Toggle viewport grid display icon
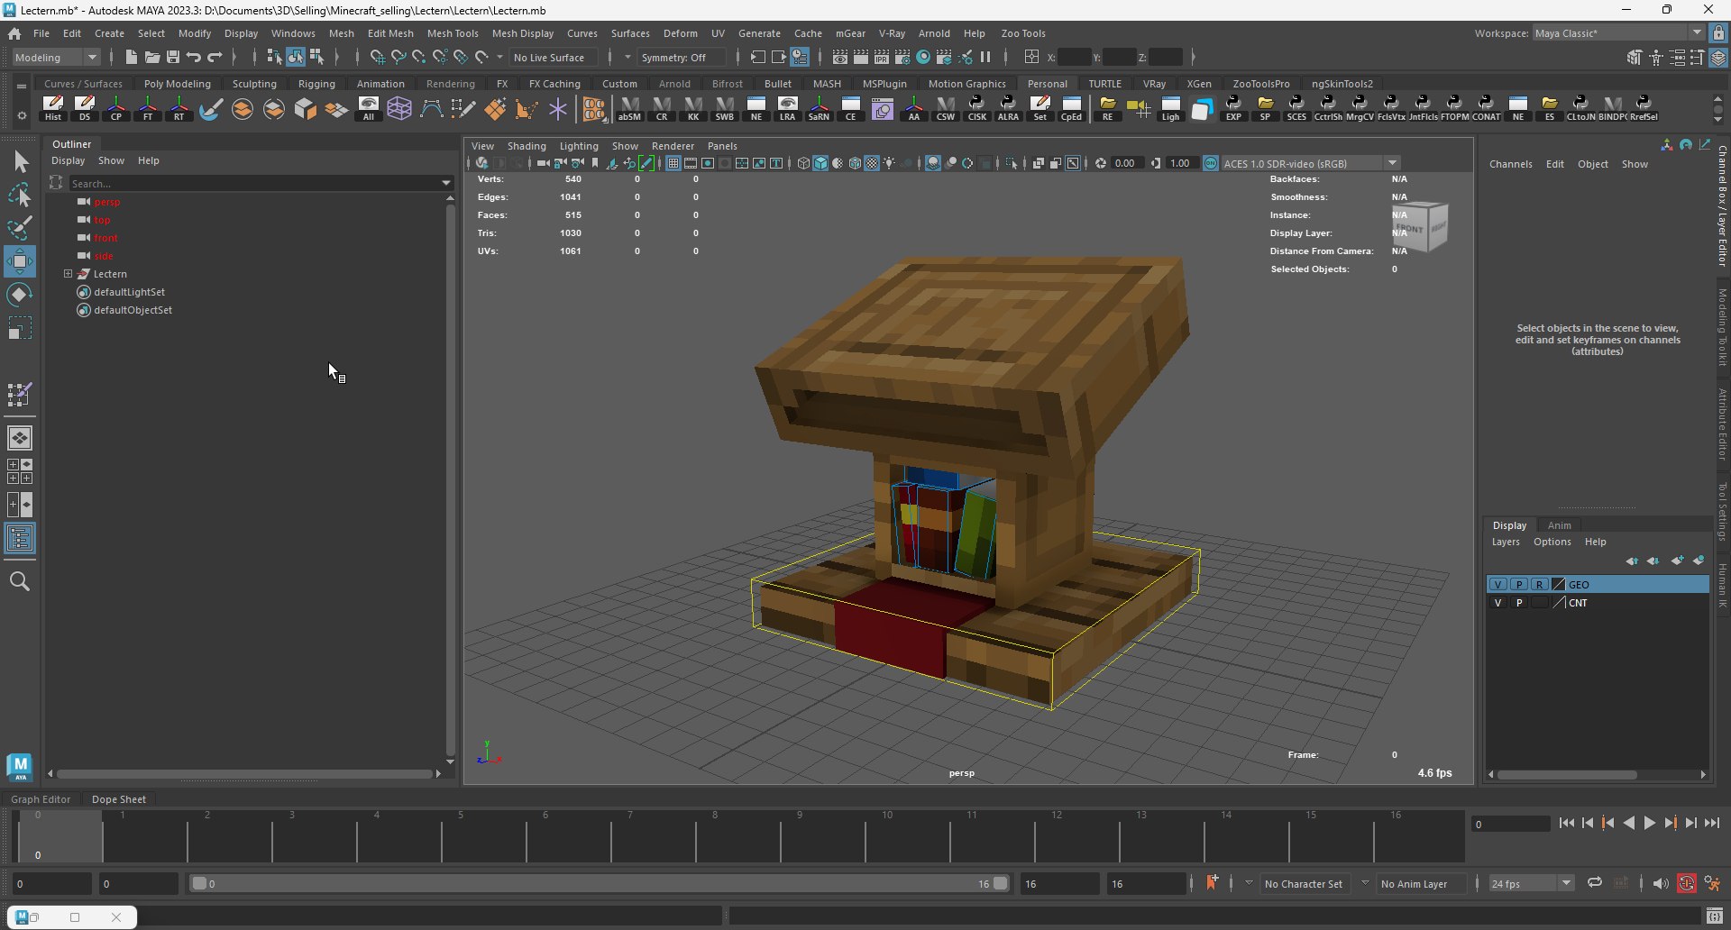This screenshot has height=930, width=1731. [x=673, y=163]
